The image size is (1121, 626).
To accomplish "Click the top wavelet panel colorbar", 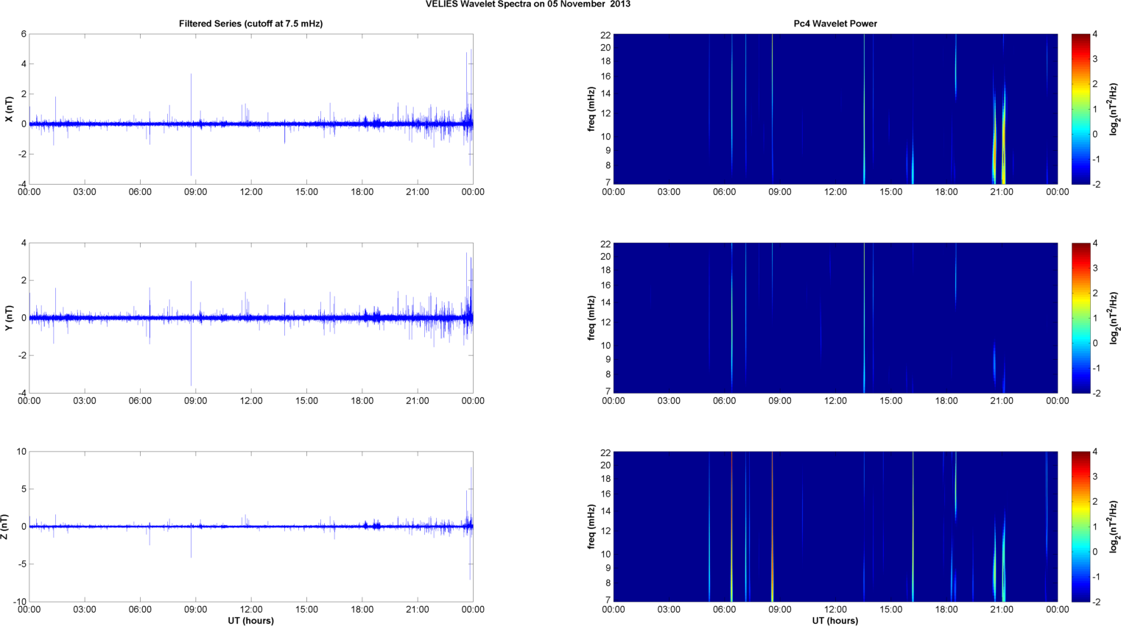I will (1080, 109).
